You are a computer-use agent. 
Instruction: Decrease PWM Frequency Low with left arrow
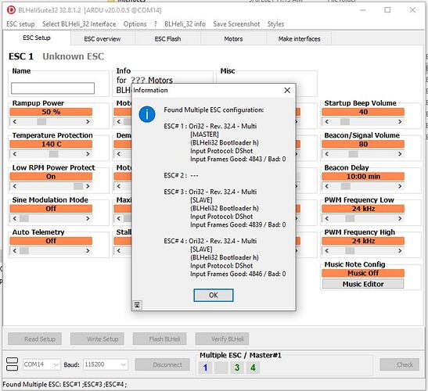pos(327,218)
